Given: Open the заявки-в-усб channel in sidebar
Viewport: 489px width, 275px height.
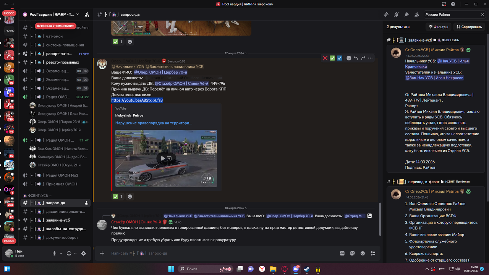Looking at the screenshot, I should tap(56, 220).
